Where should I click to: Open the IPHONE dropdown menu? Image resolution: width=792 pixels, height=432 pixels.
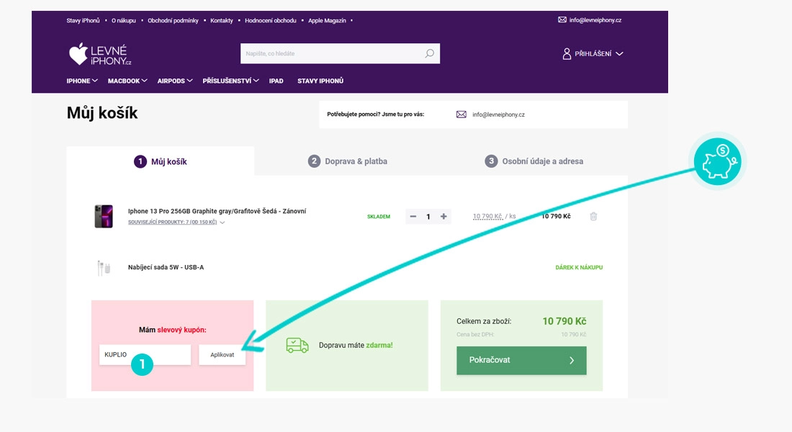click(x=82, y=81)
